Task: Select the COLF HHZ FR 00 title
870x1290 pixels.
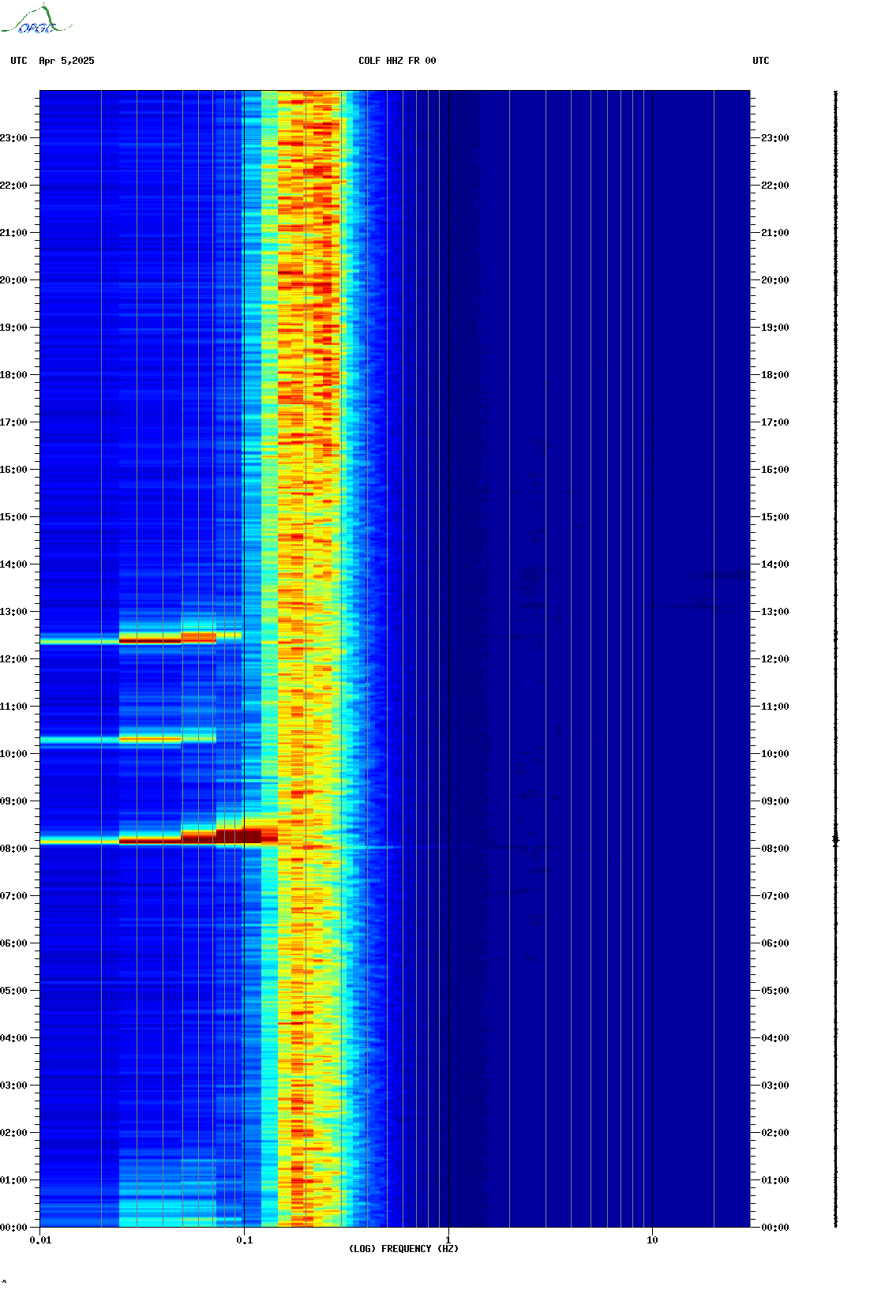Action: click(396, 61)
